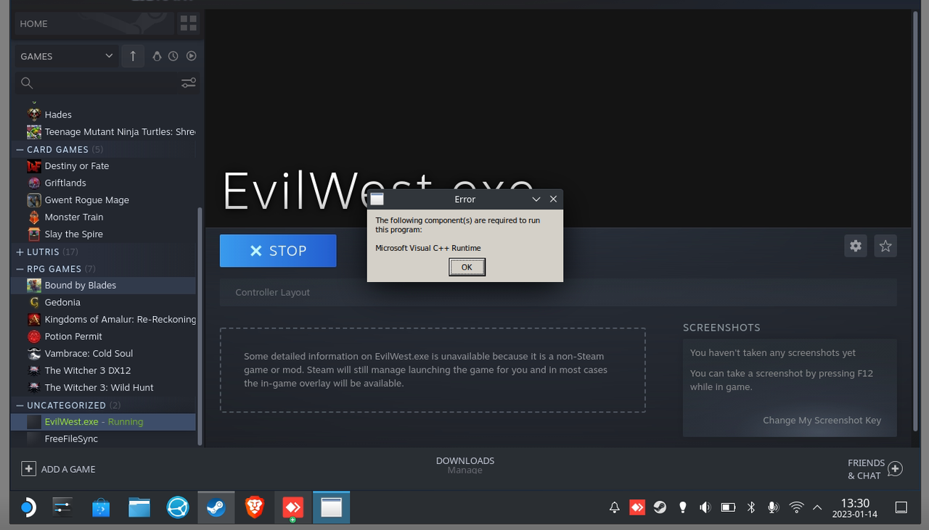Add EvilWest.exe to favorites star

pyautogui.click(x=885, y=246)
